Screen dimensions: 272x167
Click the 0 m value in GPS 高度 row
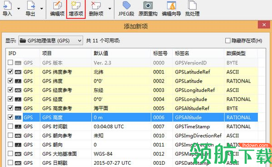pos(98,118)
